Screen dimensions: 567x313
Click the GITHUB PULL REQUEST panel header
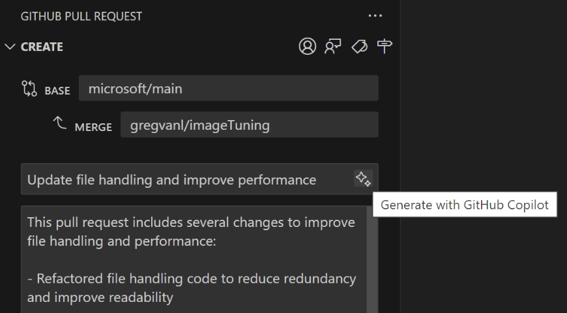(x=81, y=16)
